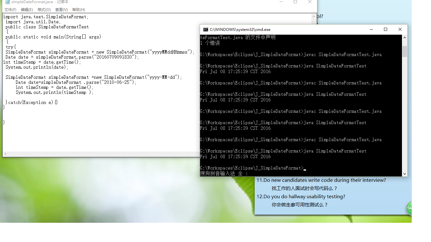Click the 'import java.util.Date;' line
Image resolution: width=431 pixels, height=242 pixels.
[33, 22]
